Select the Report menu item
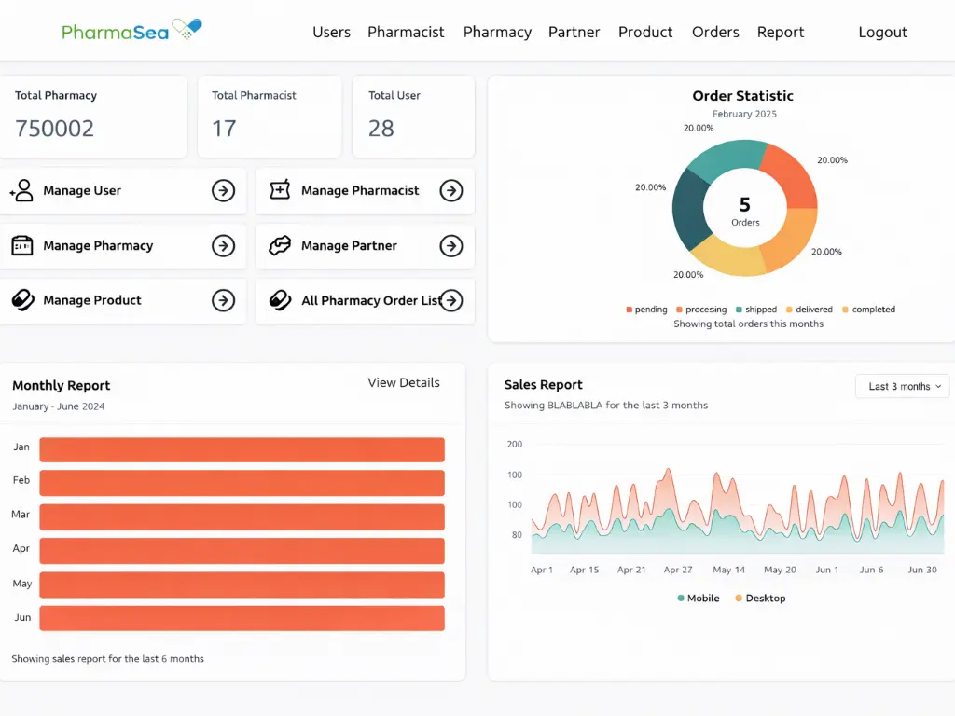Viewport: 955px width, 716px height. pos(781,32)
